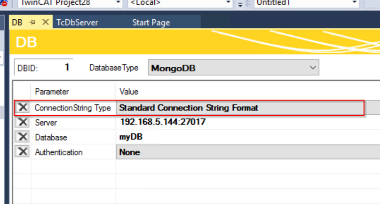Close the DB tab
Image resolution: width=380 pixels, height=204 pixels.
tap(45, 22)
